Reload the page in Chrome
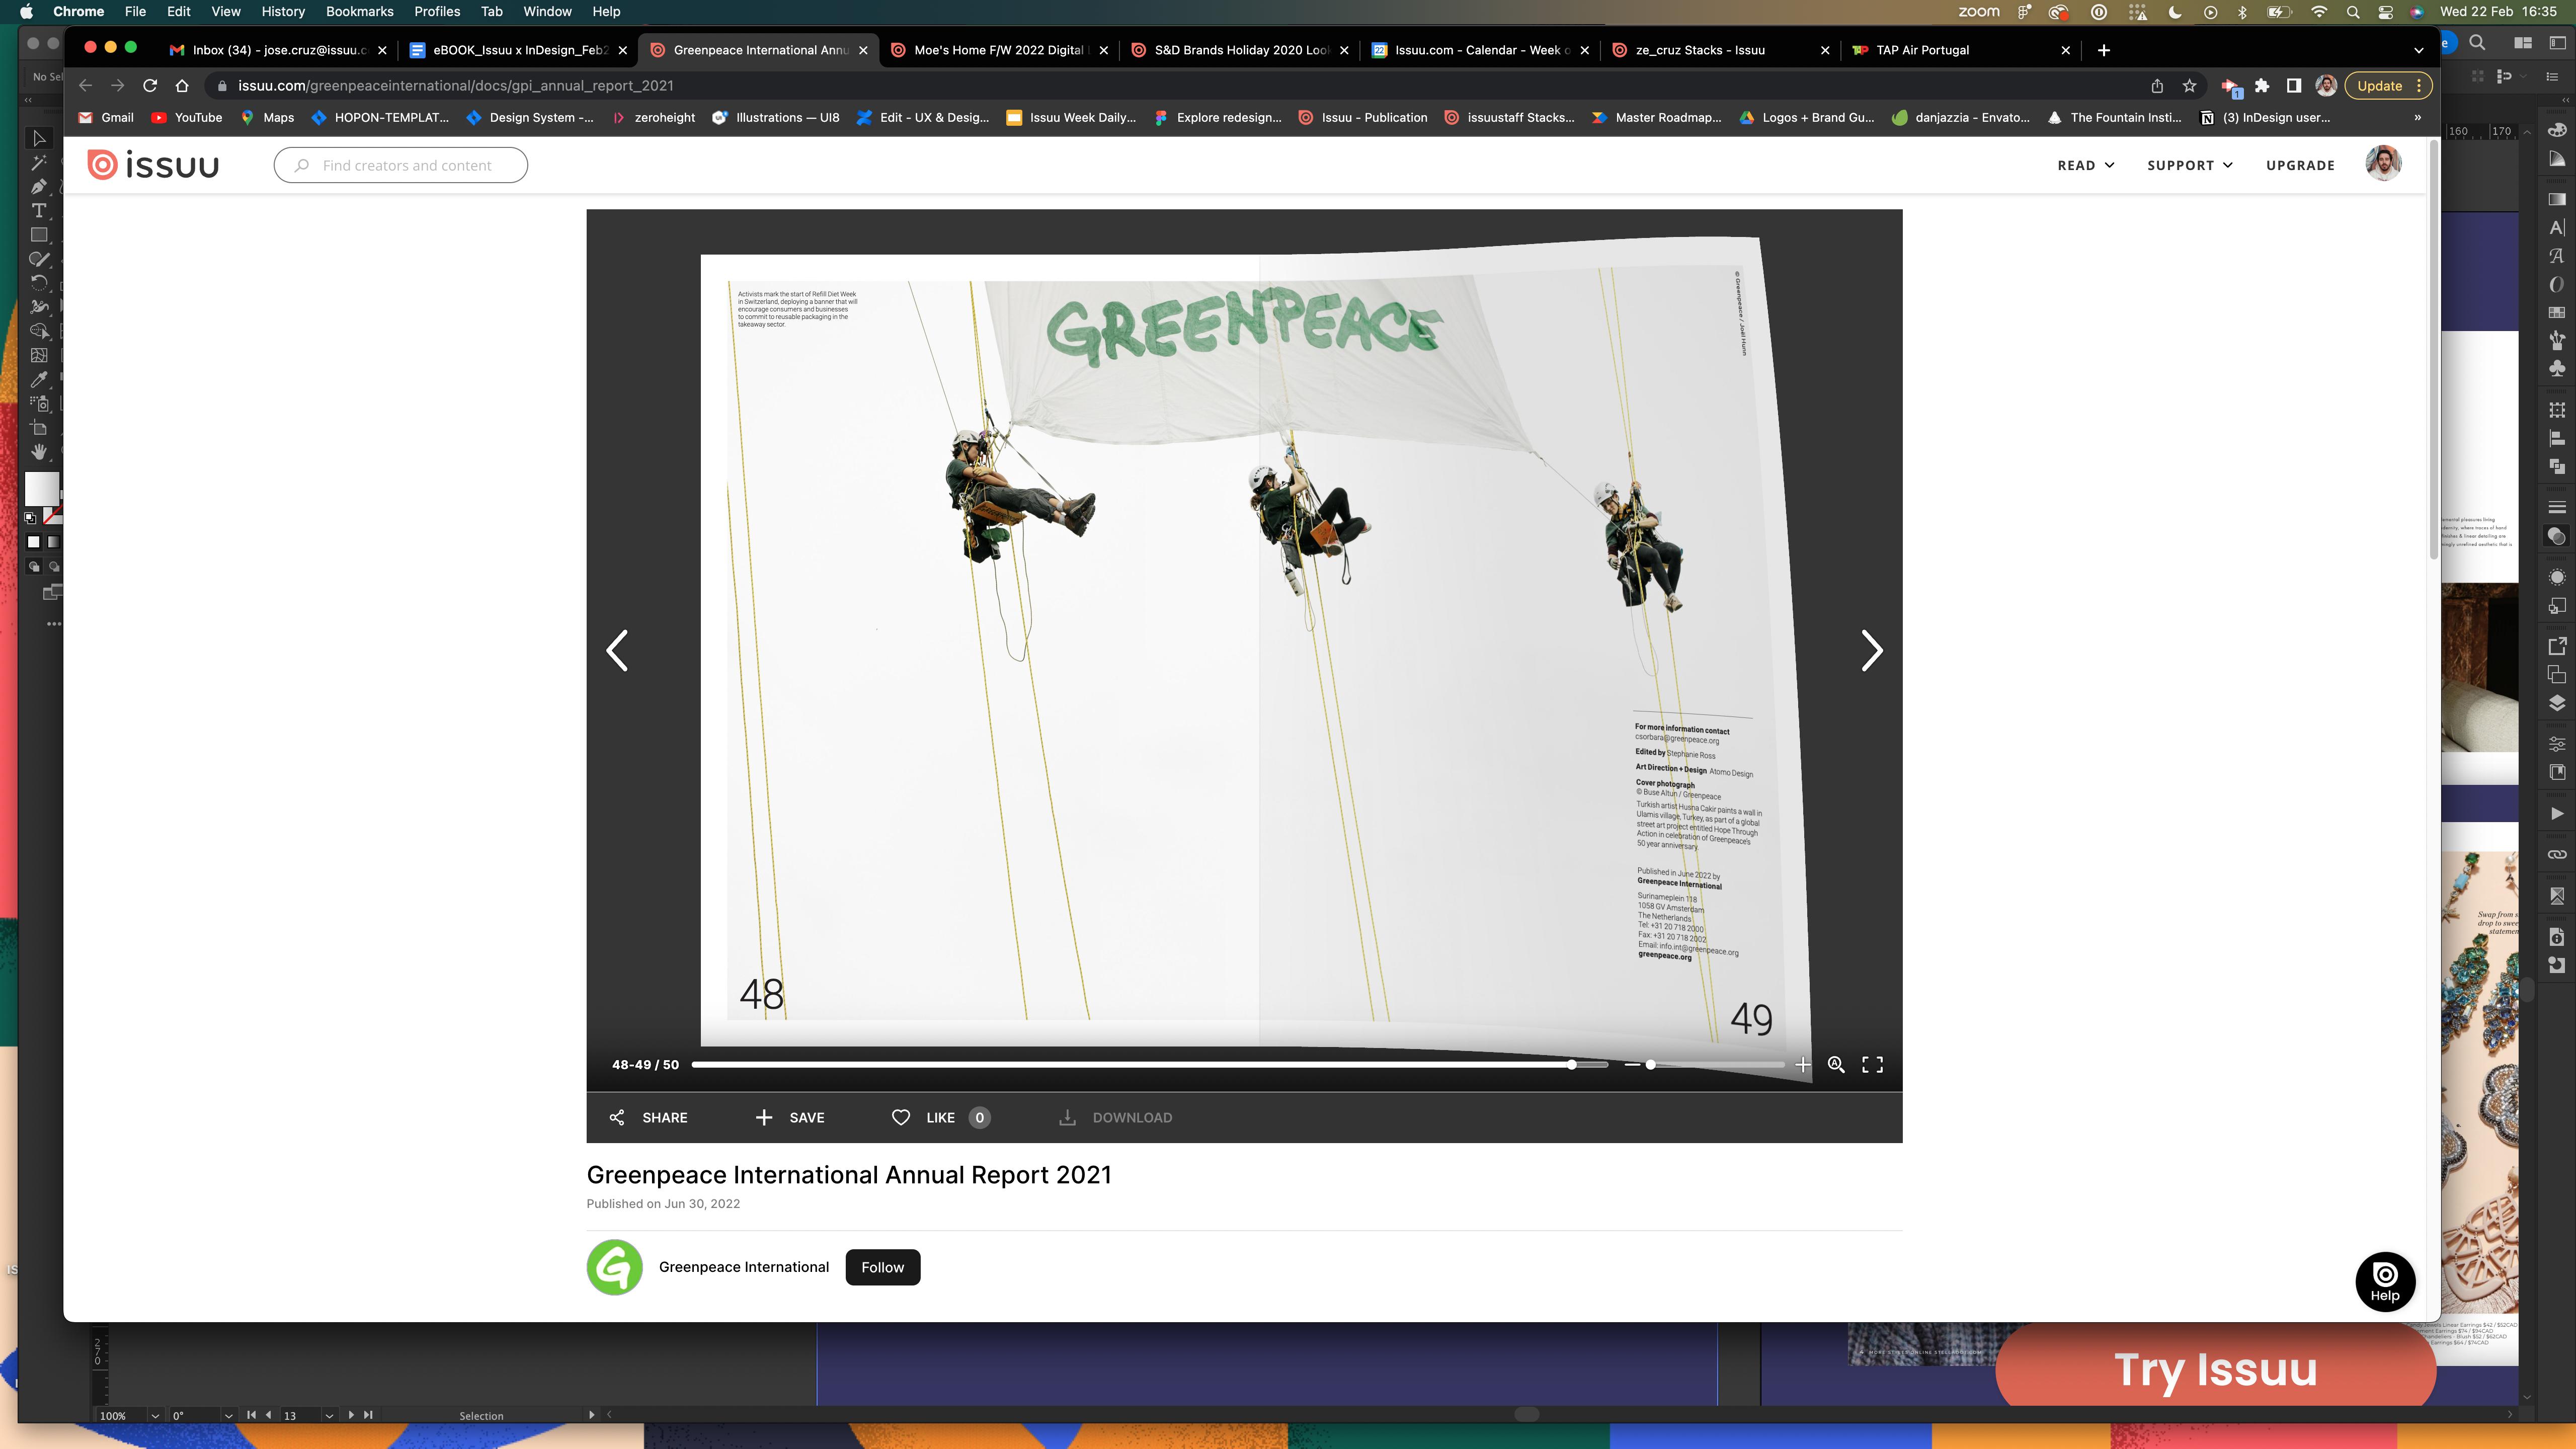The image size is (2576, 1449). 150,86
